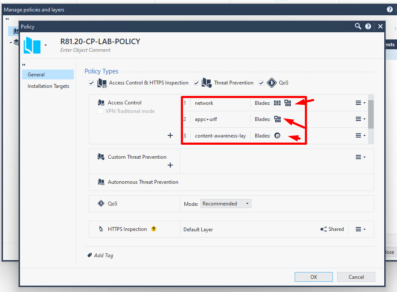Click the Threat Prevention policy type icon
Image resolution: width=397 pixels, height=292 pixels.
coord(207,83)
